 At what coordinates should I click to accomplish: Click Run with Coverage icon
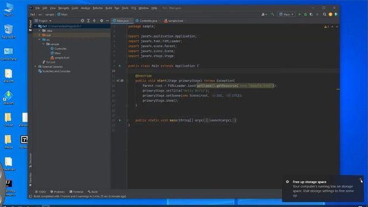click(x=311, y=14)
